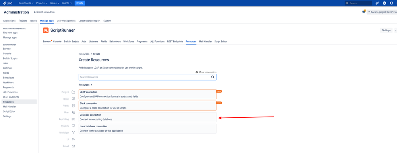Open sidebar Settings link
Viewport: 397px width, 153px height.
7,117
